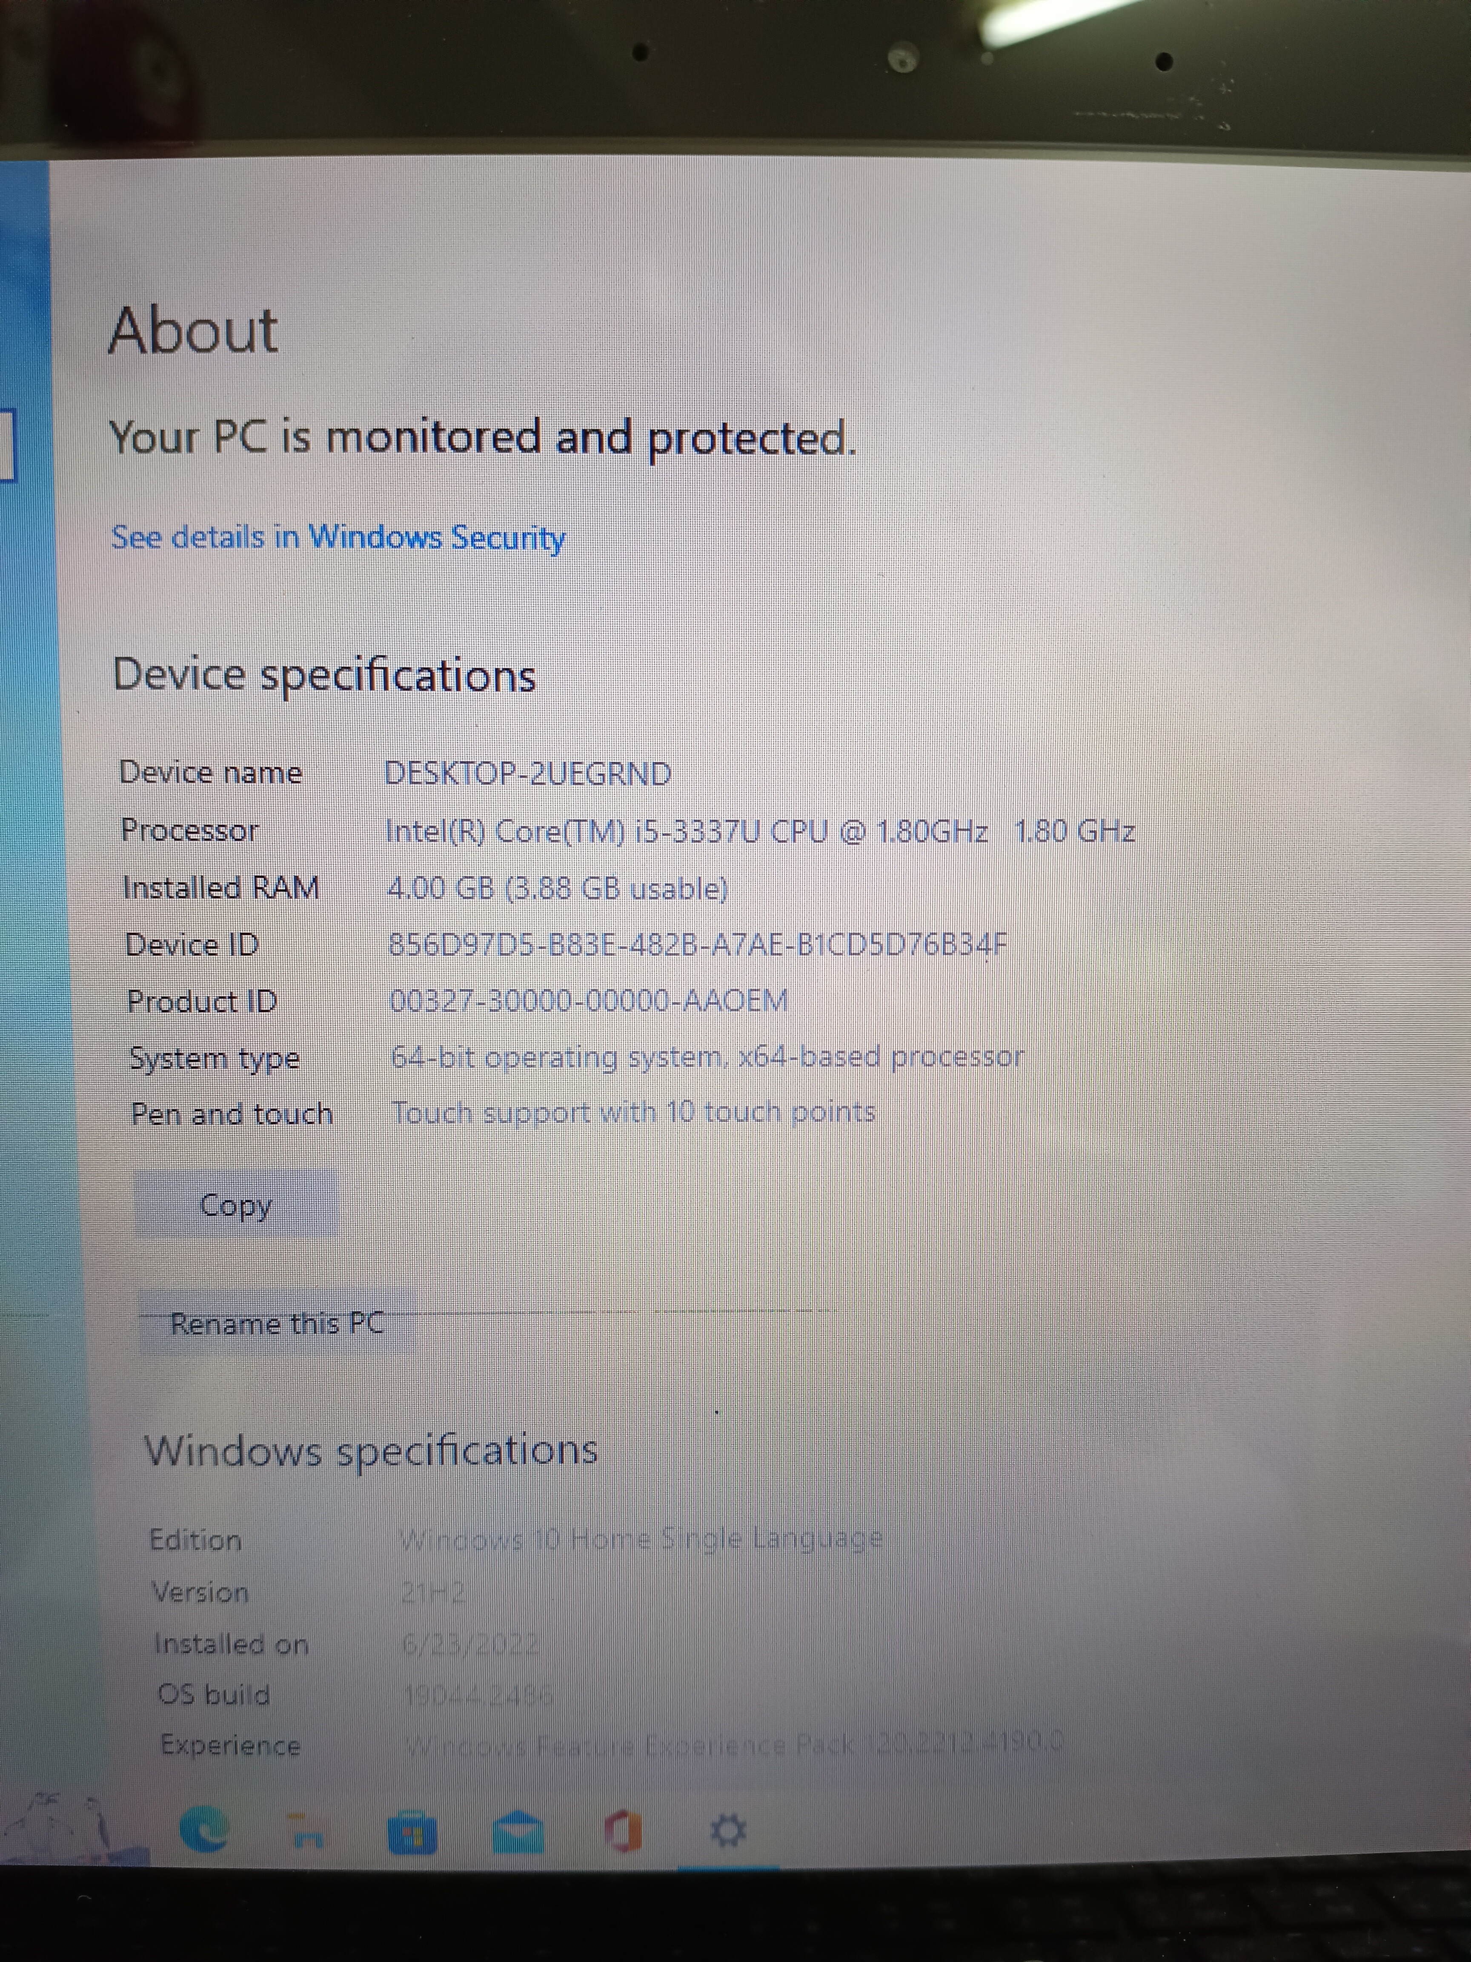This screenshot has height=1962, width=1471.
Task: Click the 64-bit operating system value
Action: (x=707, y=1057)
